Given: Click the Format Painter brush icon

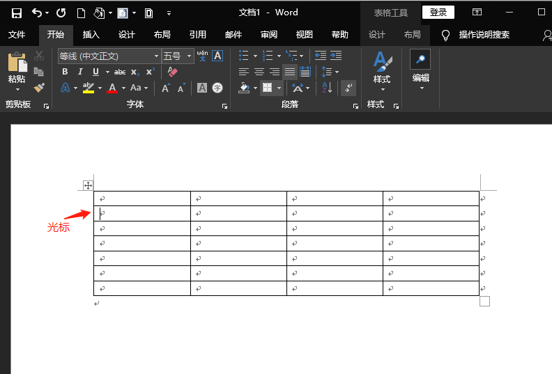Looking at the screenshot, I should pyautogui.click(x=39, y=88).
